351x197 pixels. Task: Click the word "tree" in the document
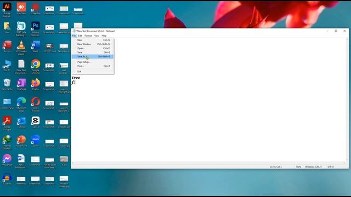[x=76, y=78]
